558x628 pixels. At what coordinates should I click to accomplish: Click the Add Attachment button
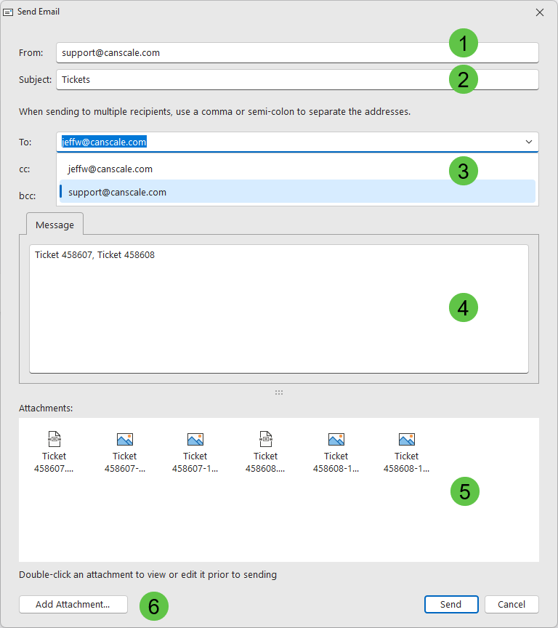73,605
